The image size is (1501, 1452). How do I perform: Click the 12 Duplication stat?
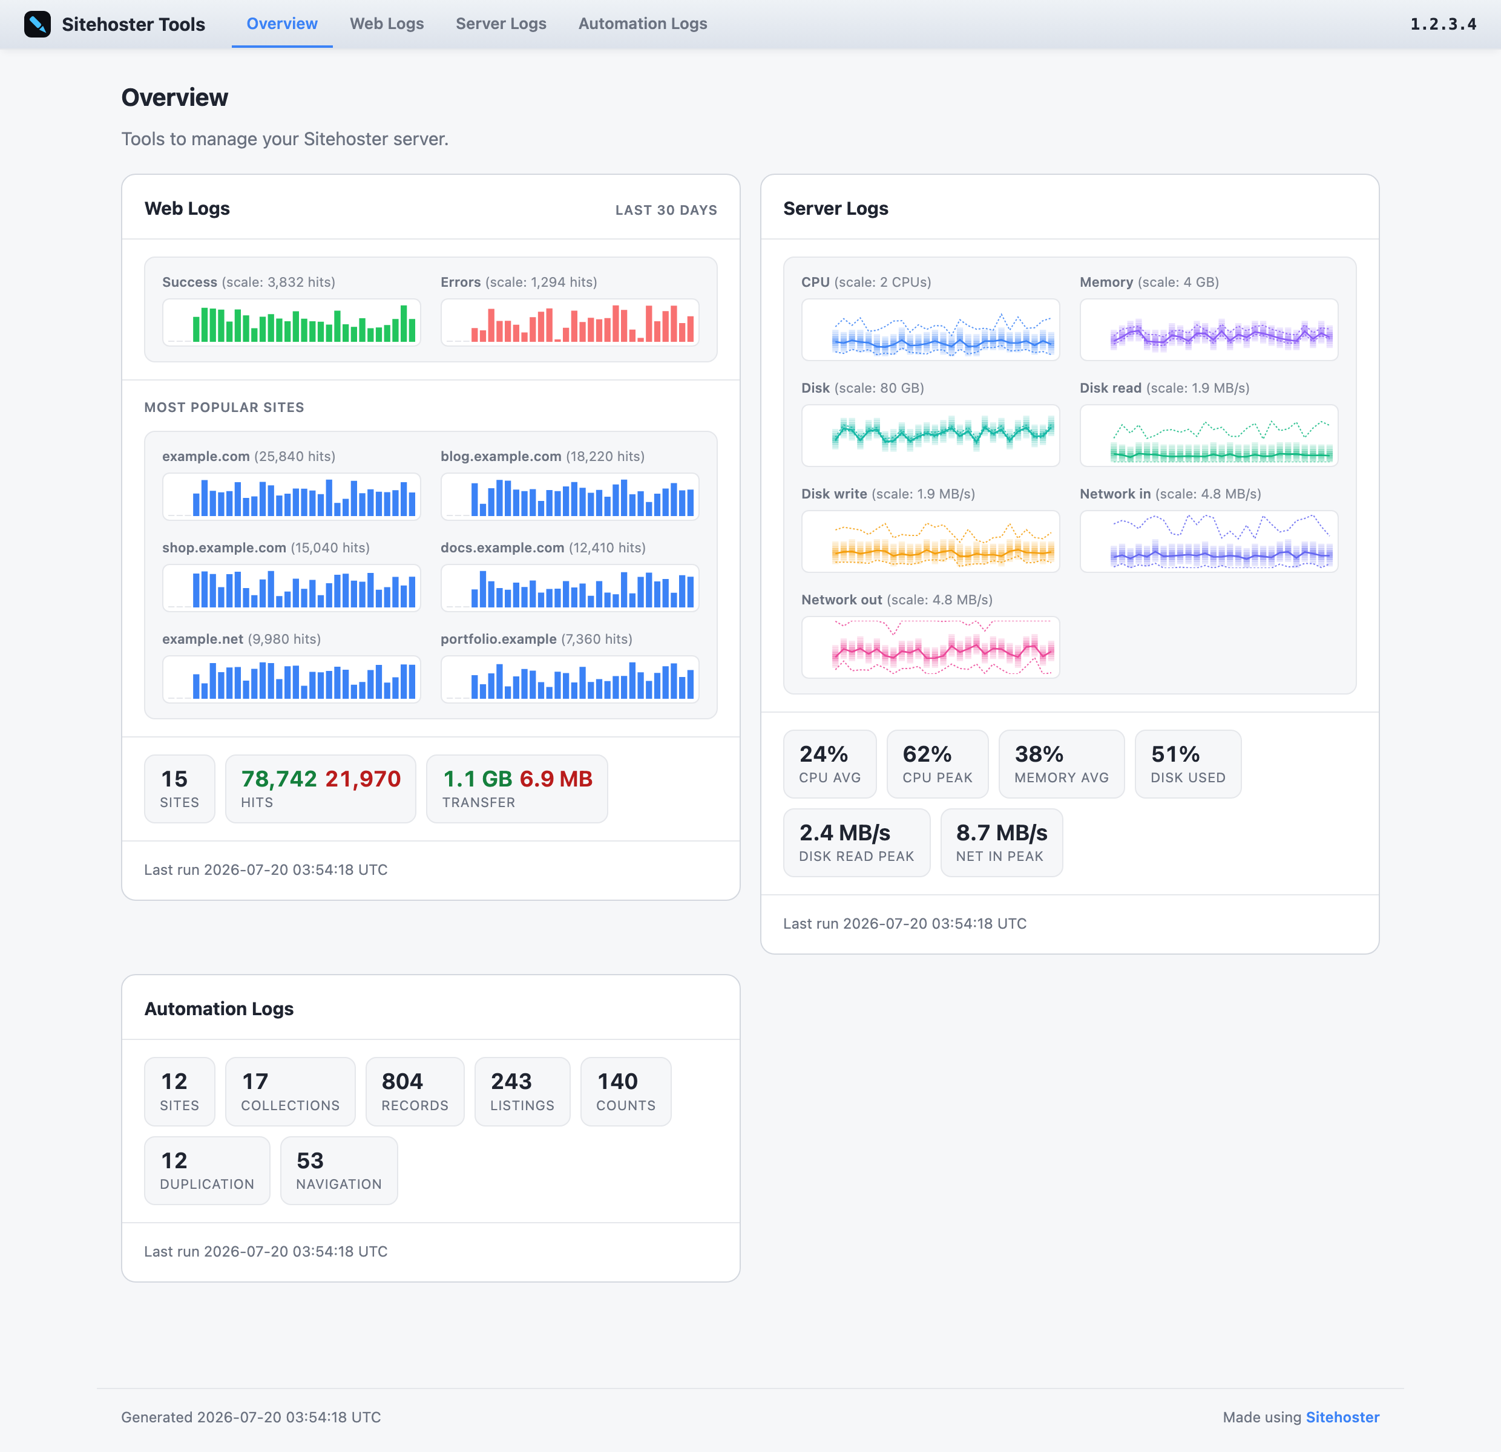point(207,1170)
